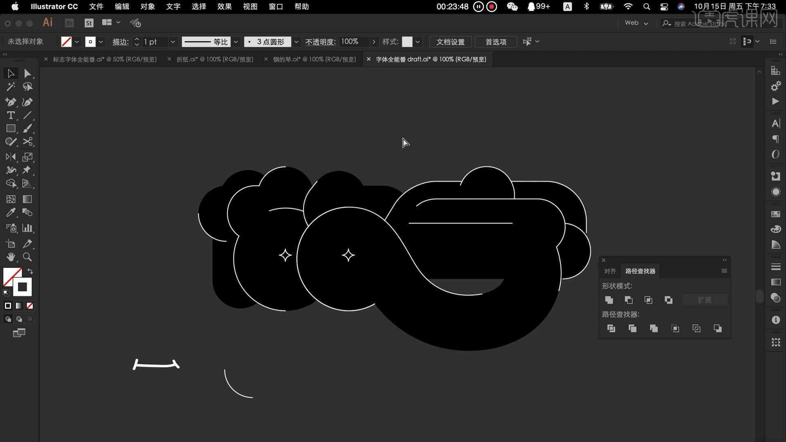Expand the stroke weight dropdown

coord(173,42)
